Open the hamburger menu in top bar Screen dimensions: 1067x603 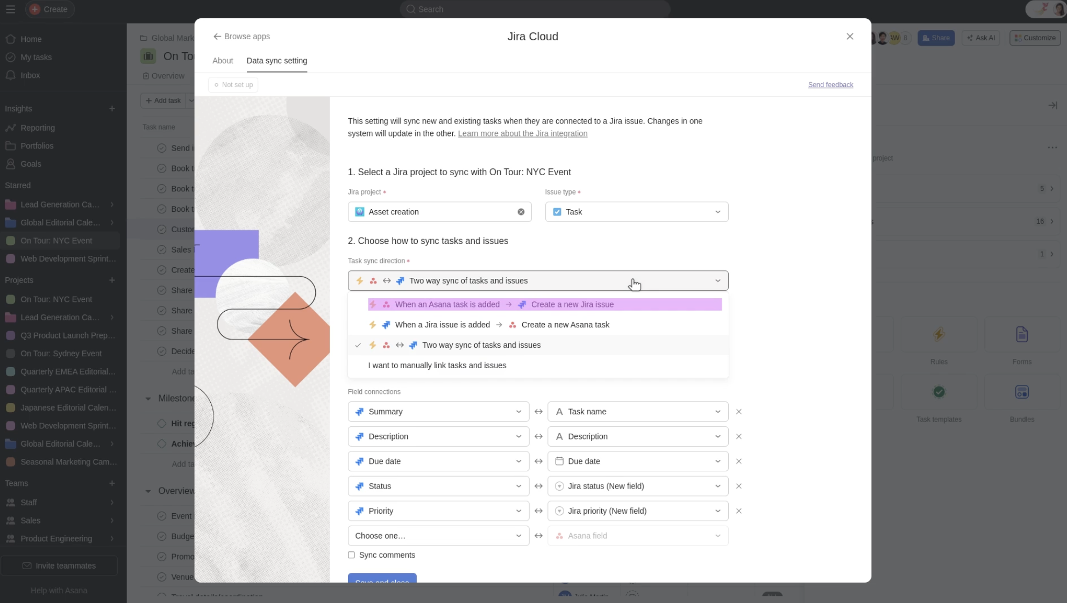(10, 9)
